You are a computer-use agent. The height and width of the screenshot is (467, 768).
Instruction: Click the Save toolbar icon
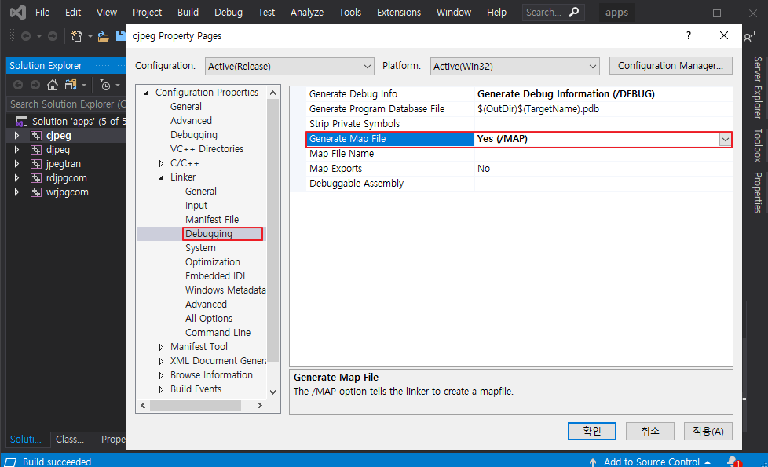pos(120,36)
